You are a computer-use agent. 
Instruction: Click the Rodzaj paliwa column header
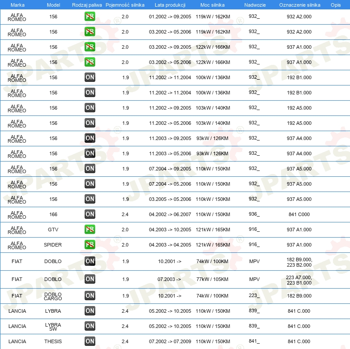tap(87, 4)
